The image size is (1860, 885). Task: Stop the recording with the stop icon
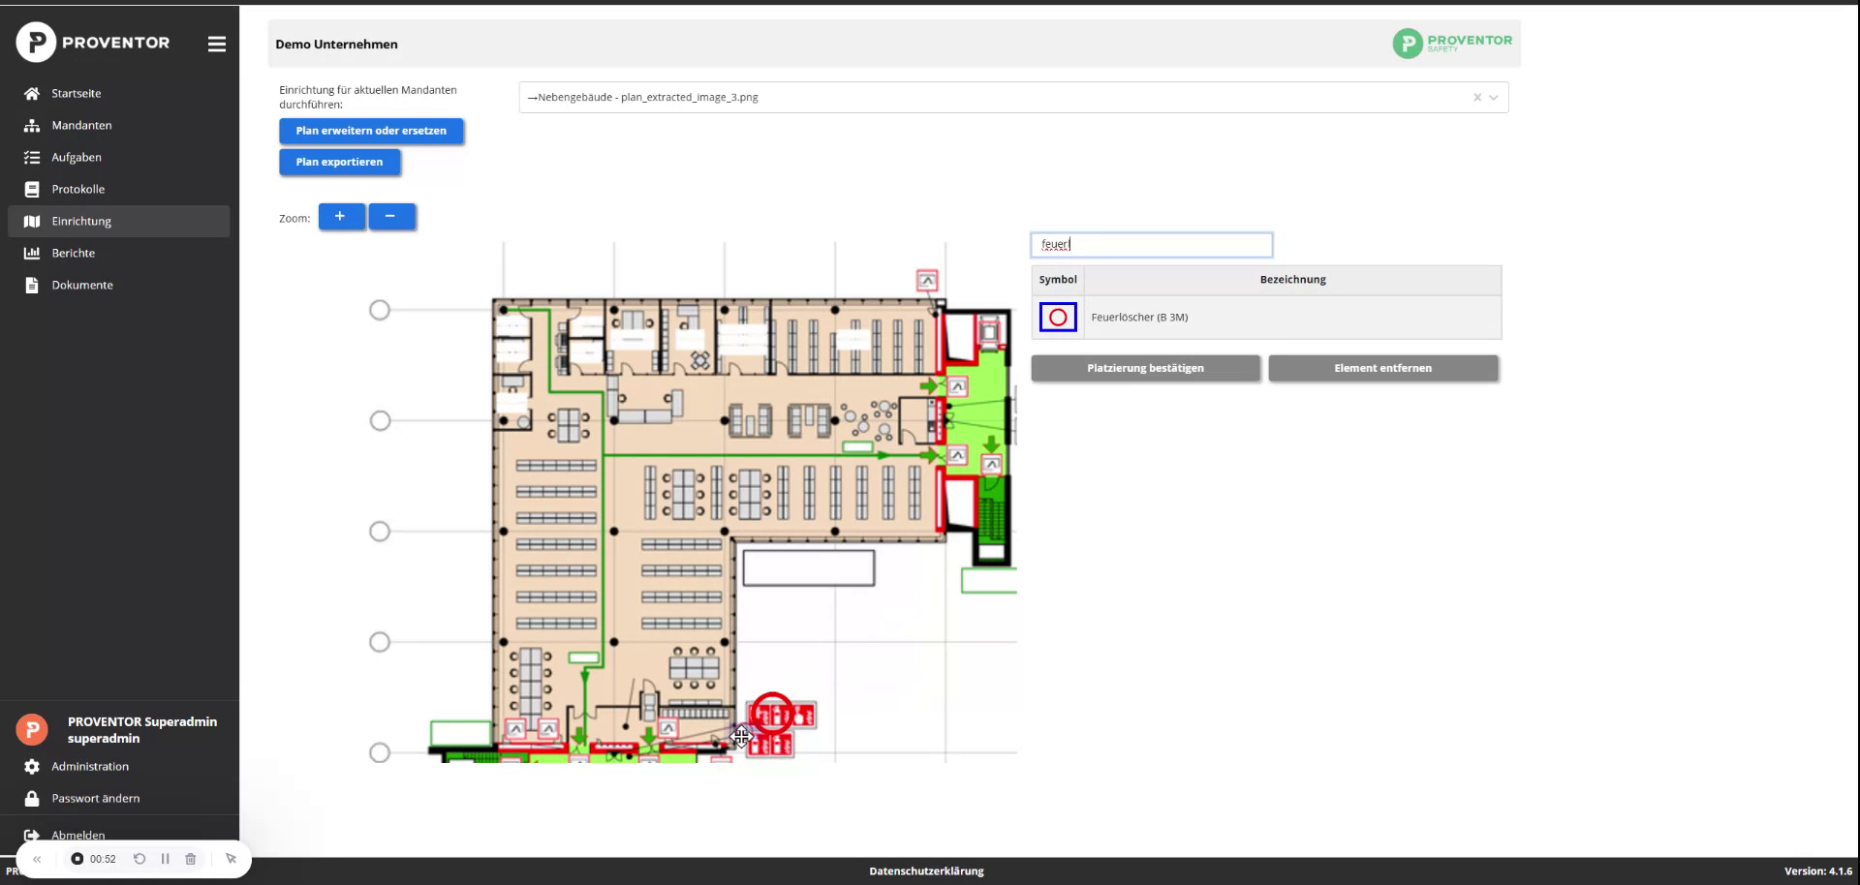click(77, 858)
